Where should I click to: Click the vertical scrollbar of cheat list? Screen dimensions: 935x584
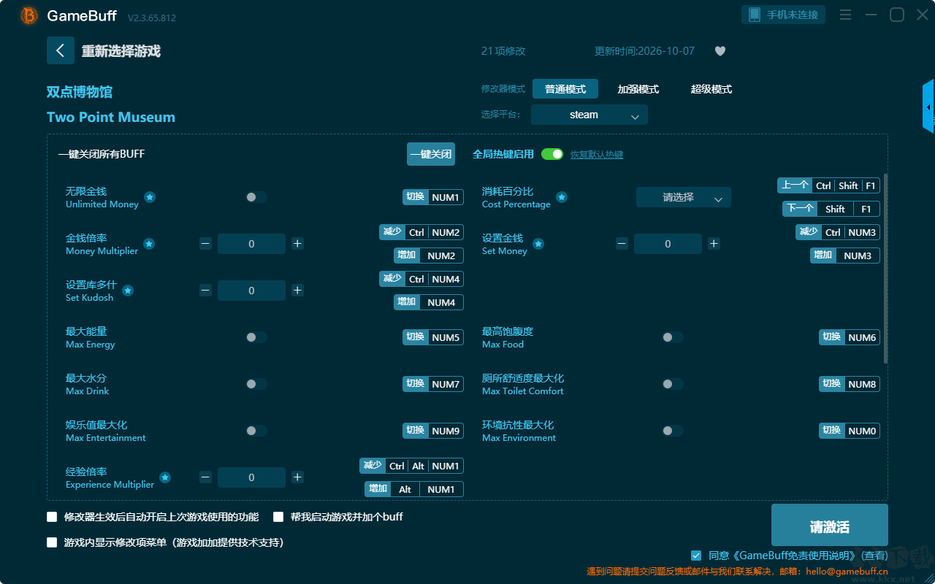pyautogui.click(x=886, y=268)
